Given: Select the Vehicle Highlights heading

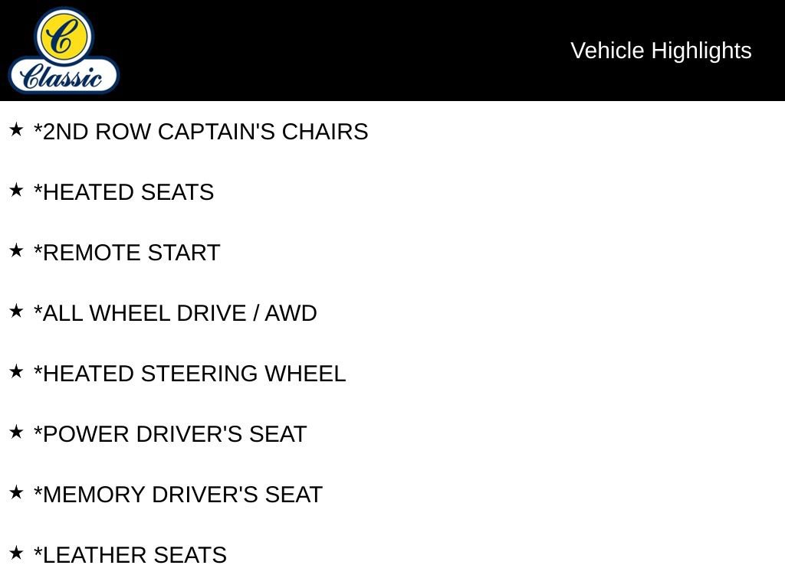Looking at the screenshot, I should [x=661, y=51].
